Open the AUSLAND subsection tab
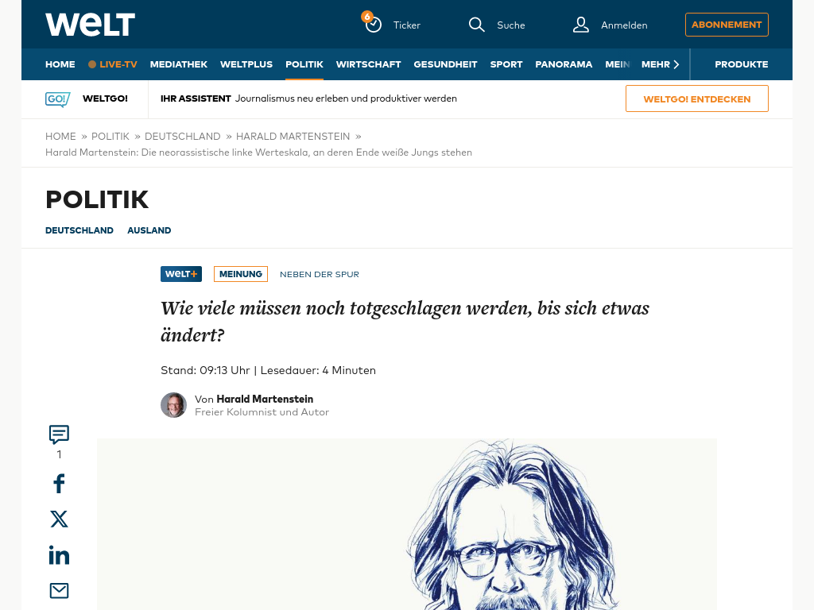This screenshot has height=610, width=814. 149,230
